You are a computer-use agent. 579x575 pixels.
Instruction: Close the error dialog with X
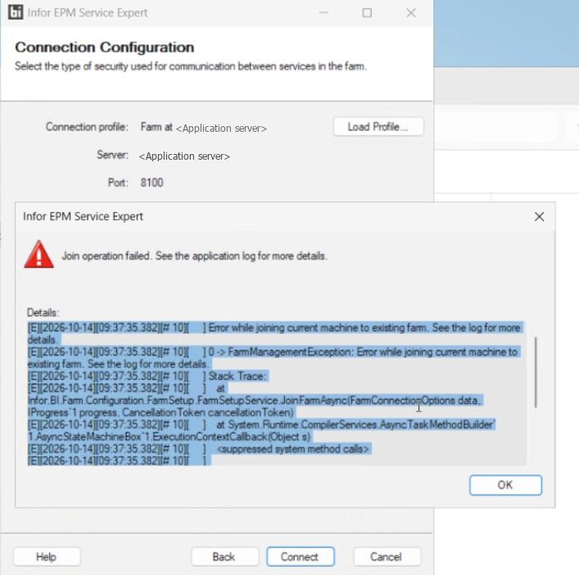[x=539, y=217]
